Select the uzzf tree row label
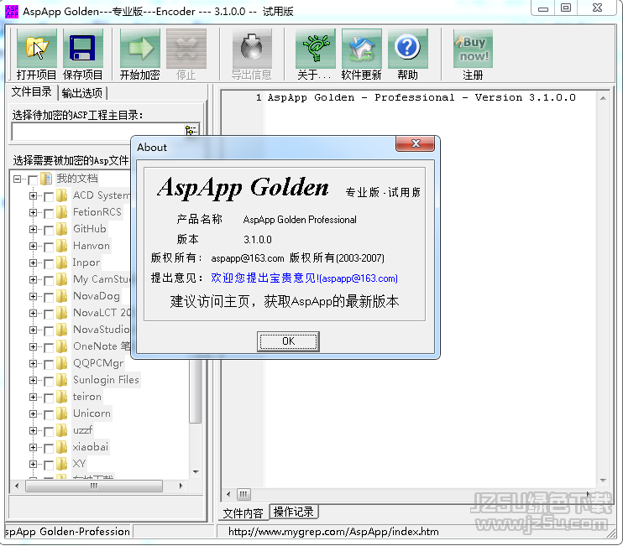623x546 pixels. [82, 430]
